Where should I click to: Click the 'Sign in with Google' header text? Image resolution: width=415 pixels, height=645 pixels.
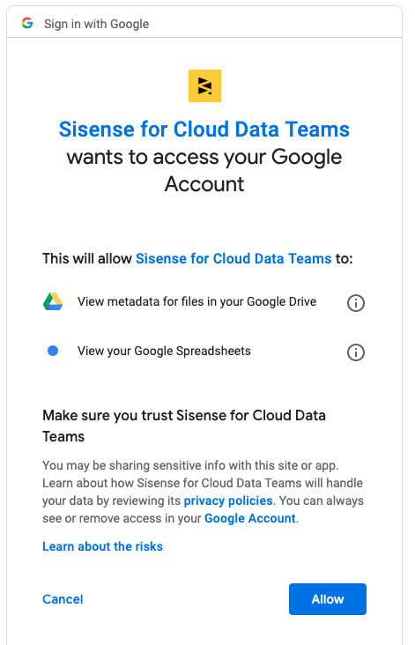coord(97,24)
